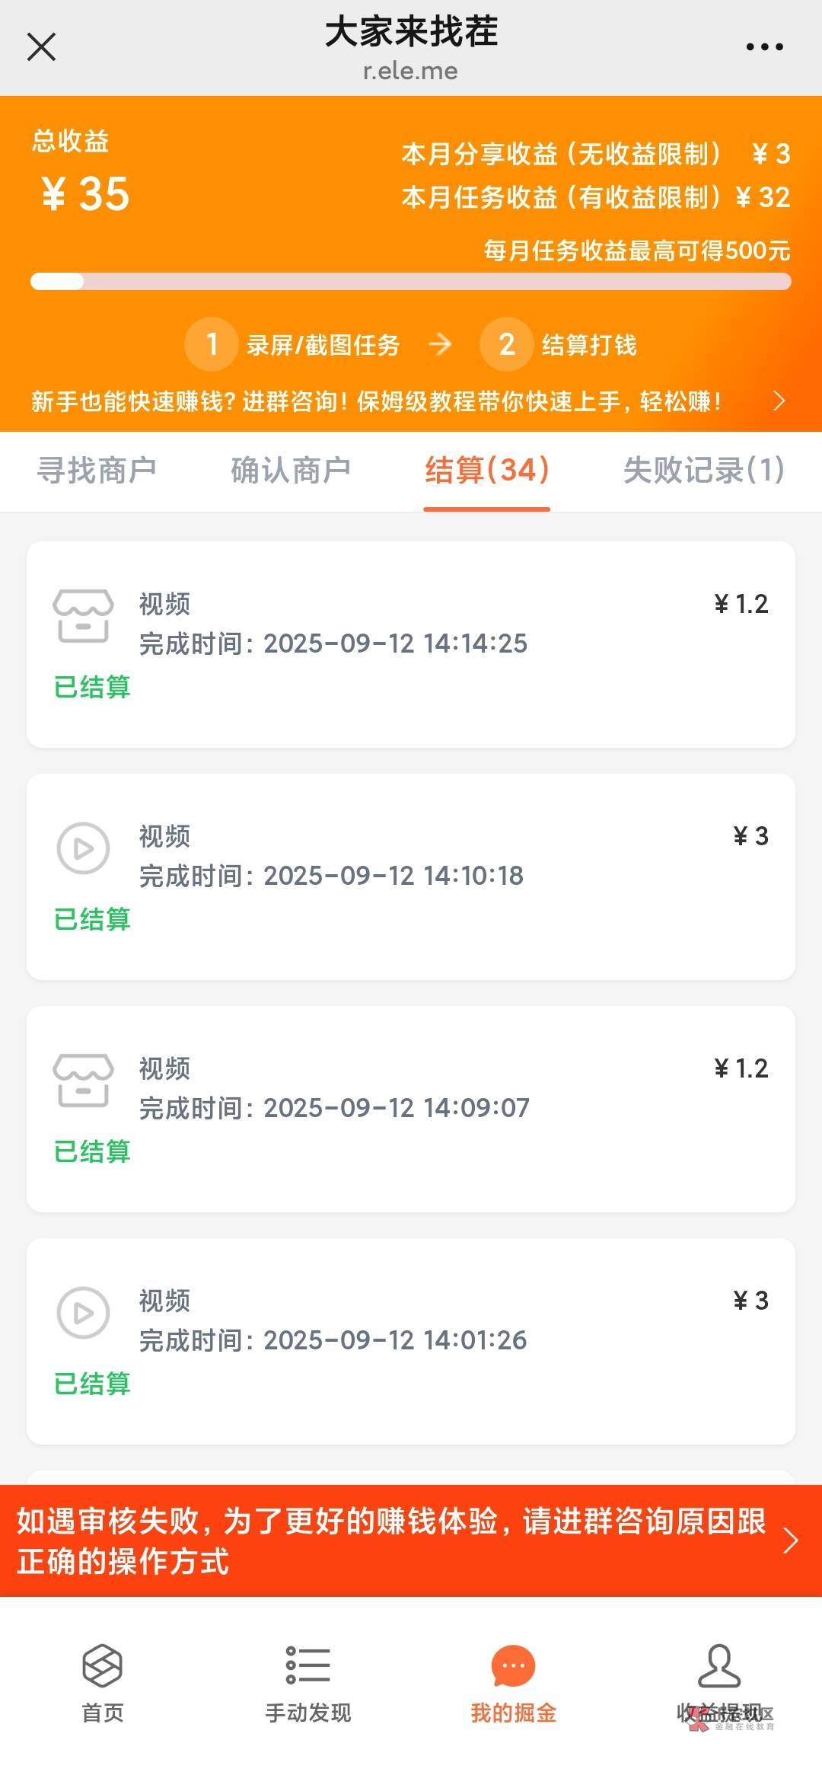The image size is (822, 1772).
Task: Open the three-dot more options menu
Action: click(764, 47)
